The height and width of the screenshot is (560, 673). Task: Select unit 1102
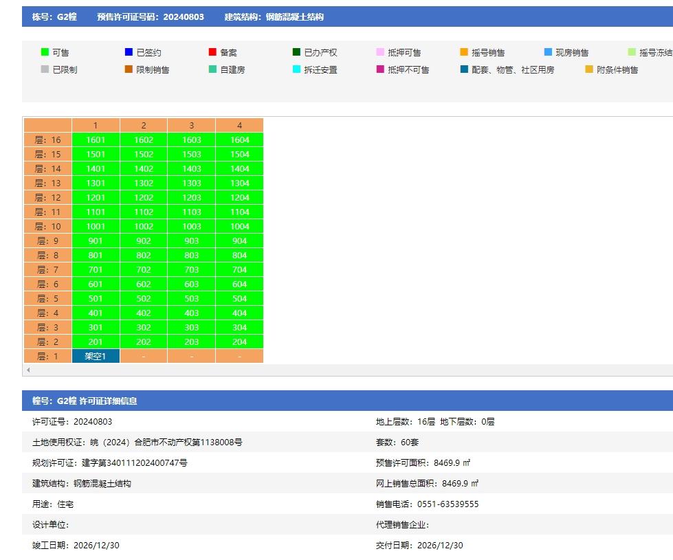pyautogui.click(x=144, y=212)
